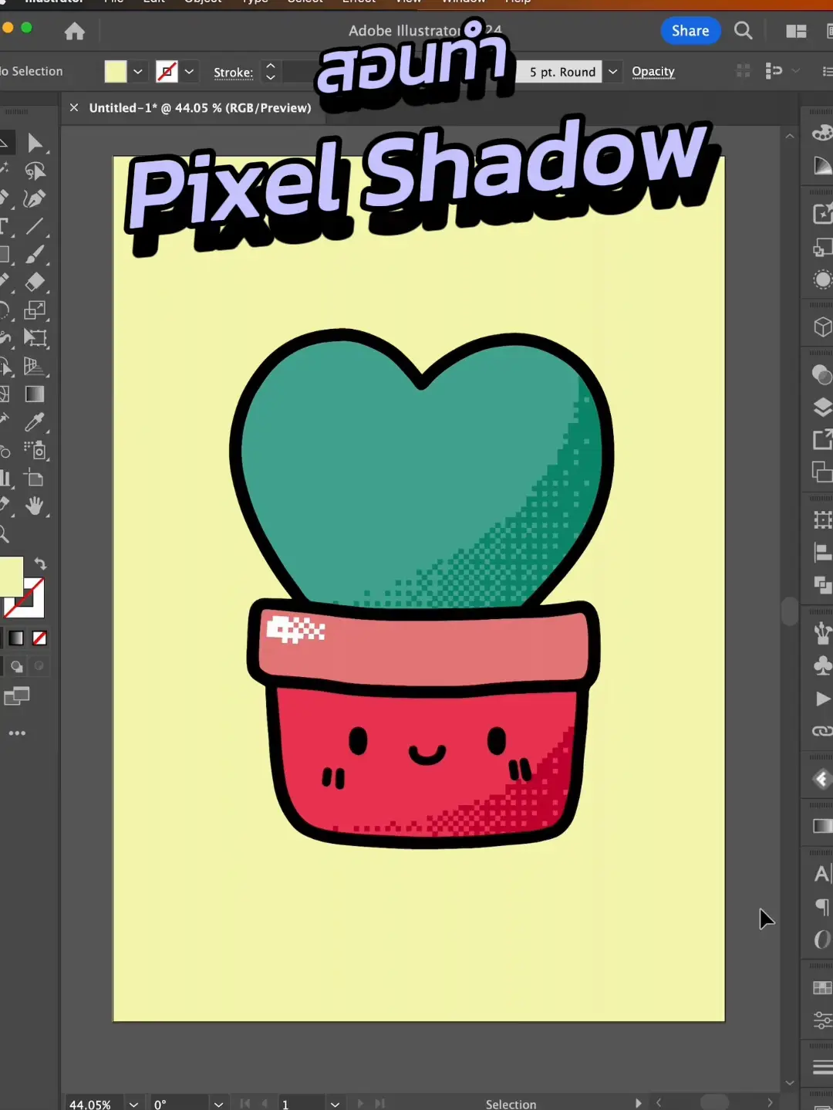Set fill to None using the slashed swatch
833x1110 pixels.
click(39, 638)
